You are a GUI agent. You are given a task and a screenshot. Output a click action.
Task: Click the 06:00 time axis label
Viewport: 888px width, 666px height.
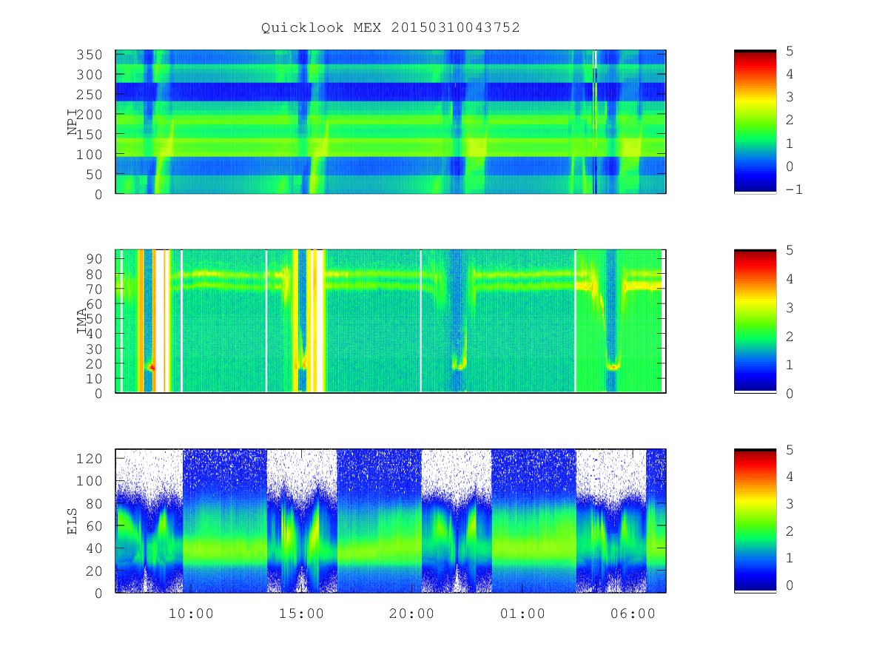633,614
